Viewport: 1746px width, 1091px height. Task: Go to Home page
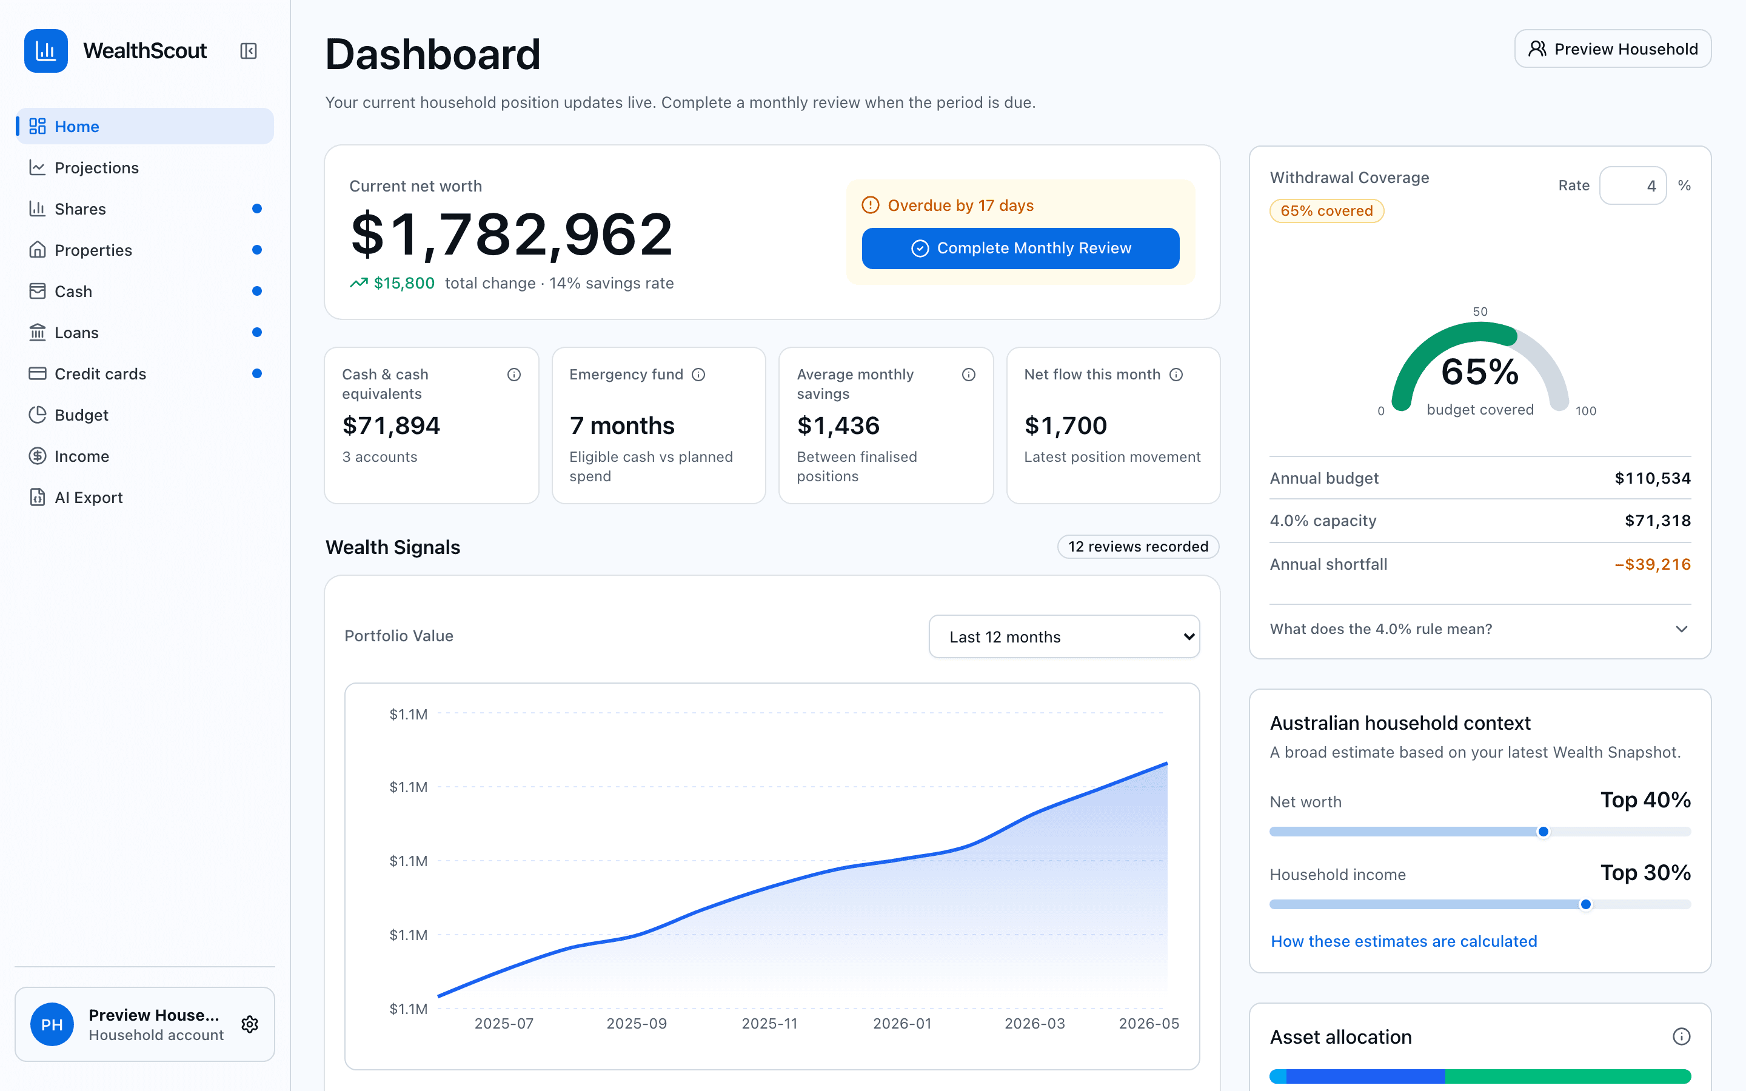coord(144,126)
